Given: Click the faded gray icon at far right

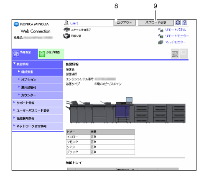Looking at the screenshot, I should (183, 53).
